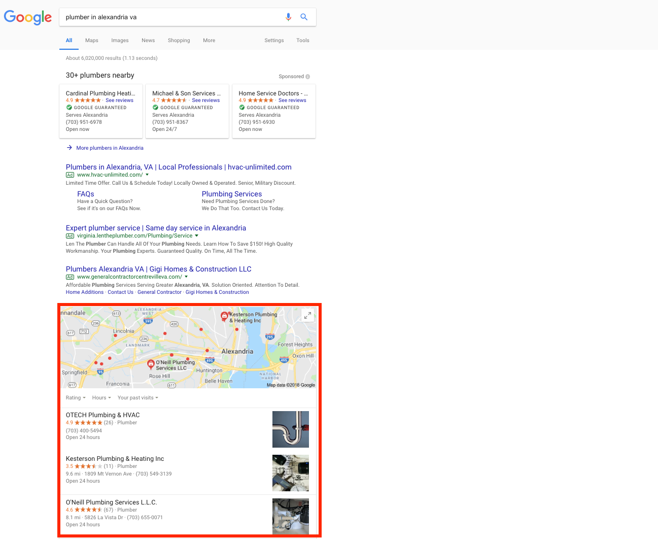The height and width of the screenshot is (539, 658).
Task: Open the Plumbing Services sitelink
Action: (x=232, y=194)
